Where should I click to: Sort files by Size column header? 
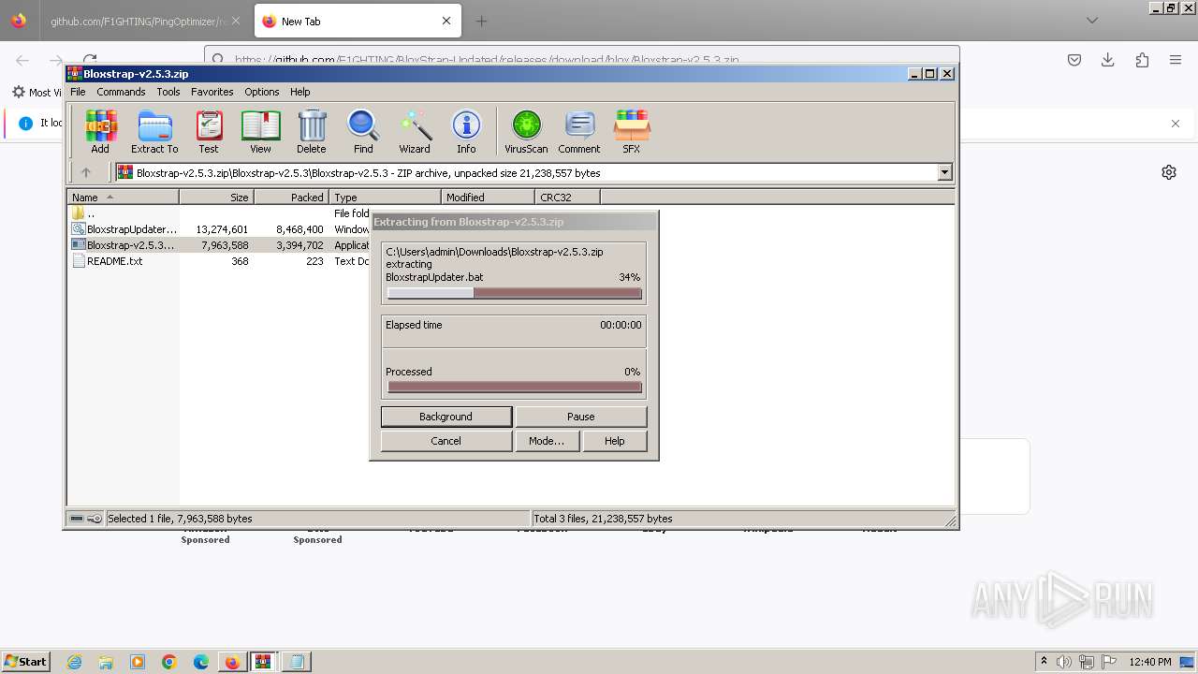(216, 197)
